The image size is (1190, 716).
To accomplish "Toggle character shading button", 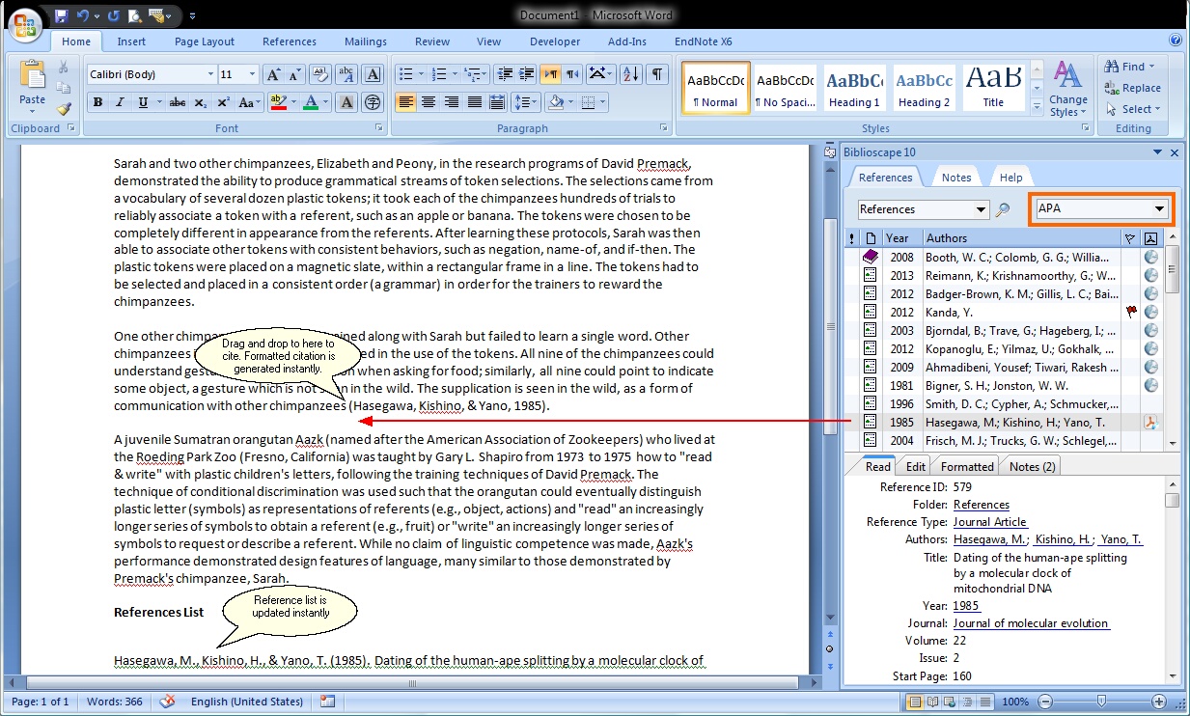I will pyautogui.click(x=346, y=102).
